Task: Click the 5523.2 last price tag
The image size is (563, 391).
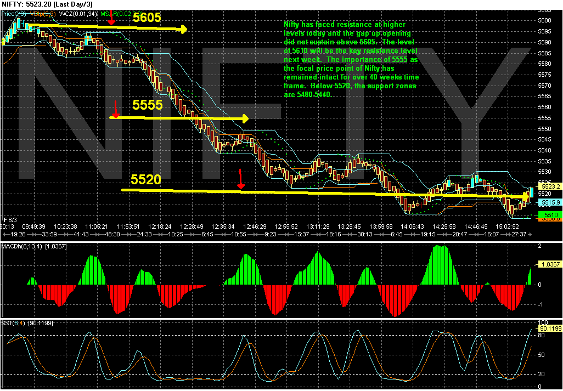Action: click(x=550, y=186)
